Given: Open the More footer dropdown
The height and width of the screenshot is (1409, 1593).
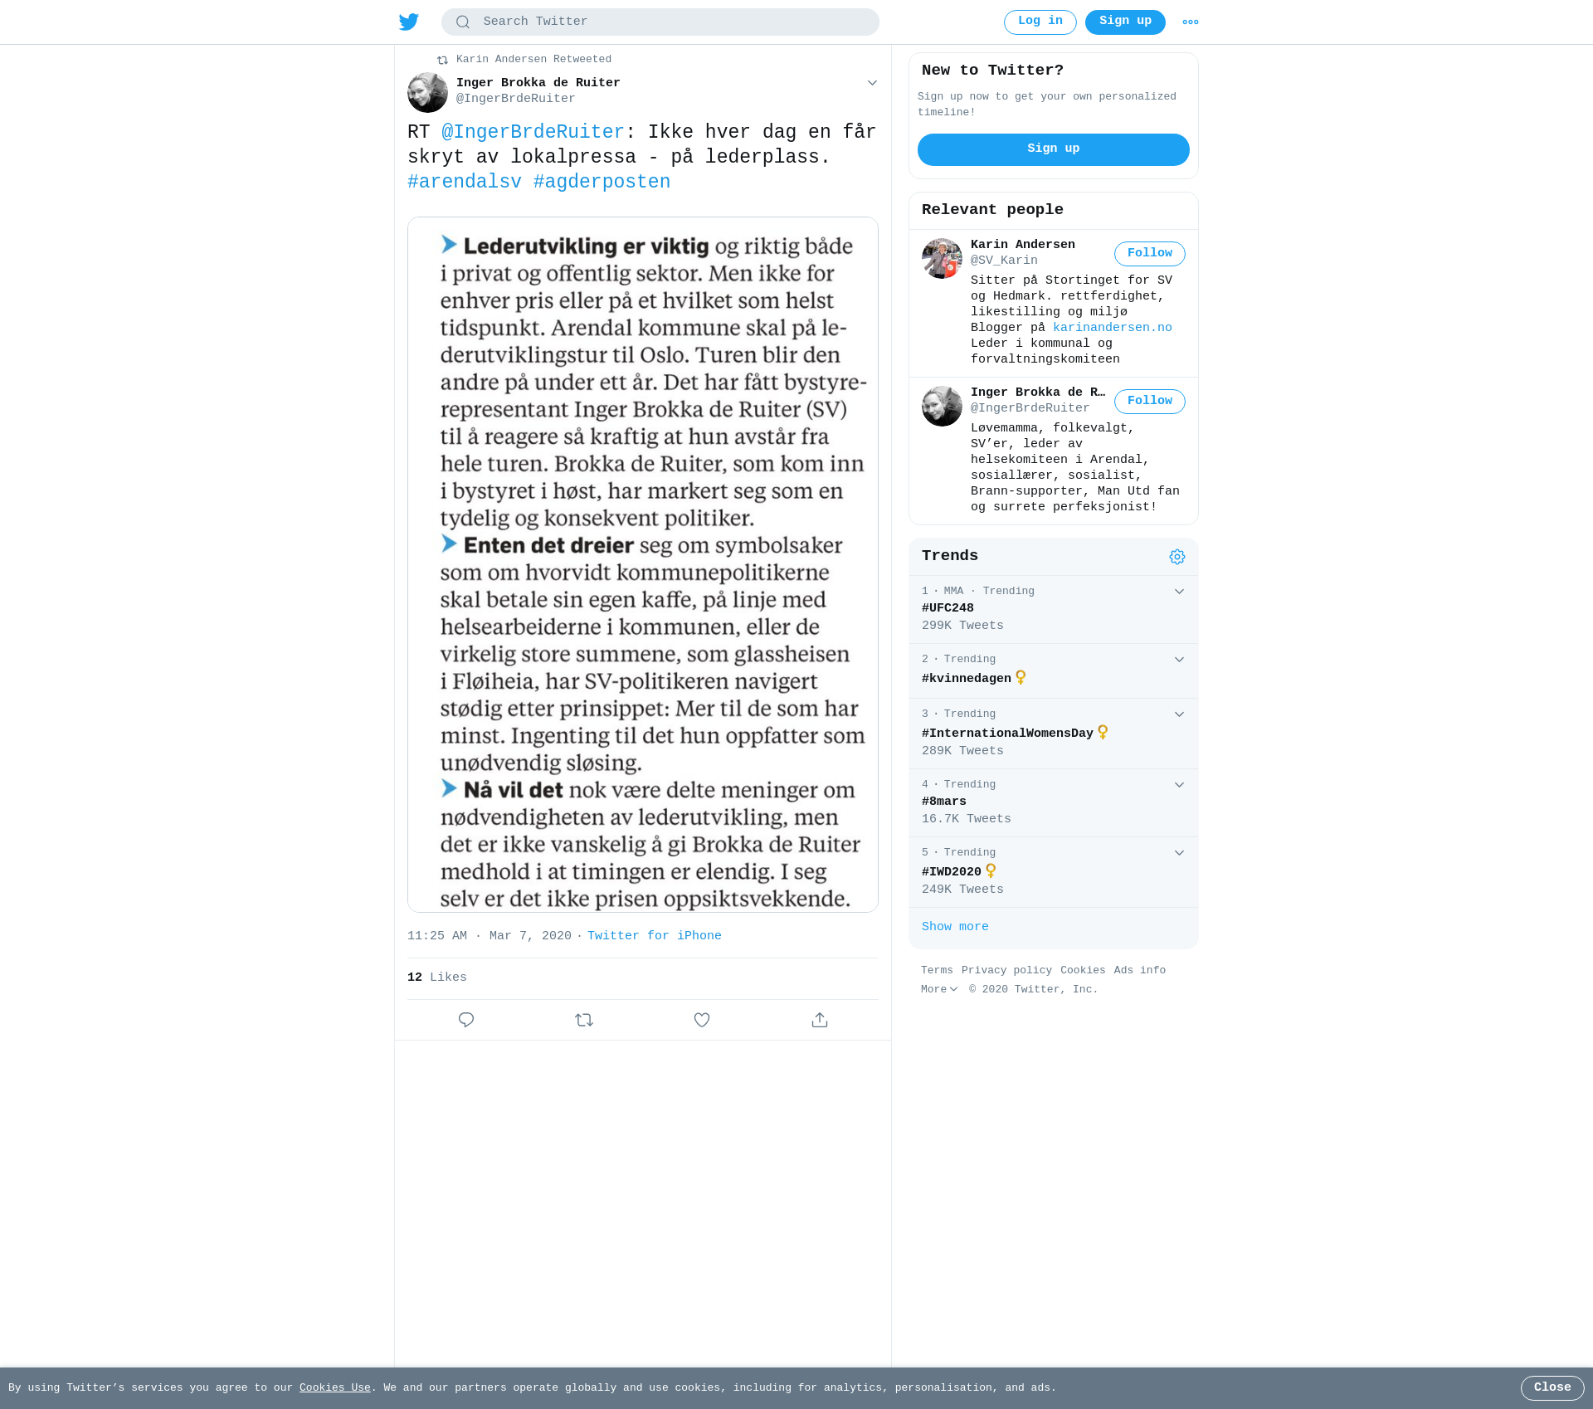Looking at the screenshot, I should click(x=939, y=989).
